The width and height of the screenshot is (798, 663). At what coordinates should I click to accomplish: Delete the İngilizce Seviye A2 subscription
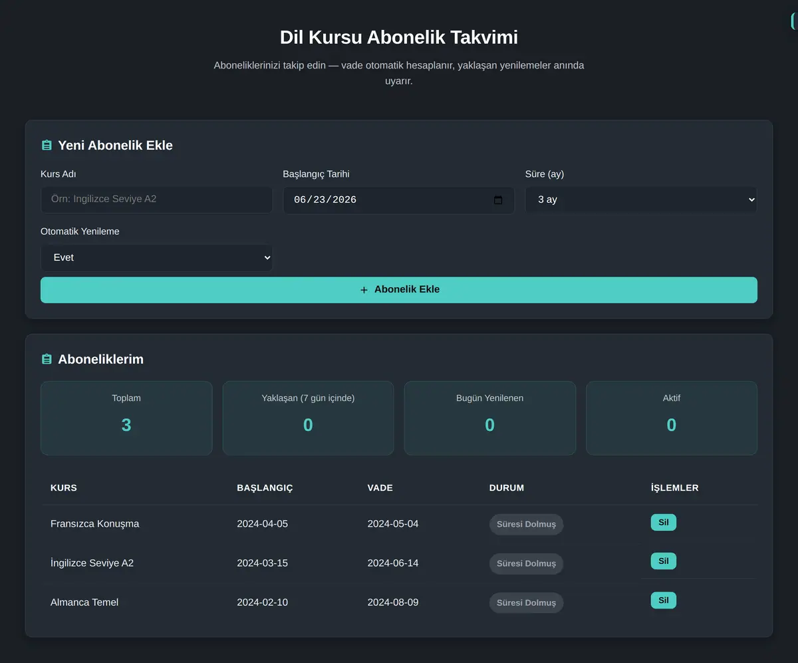[x=663, y=561]
